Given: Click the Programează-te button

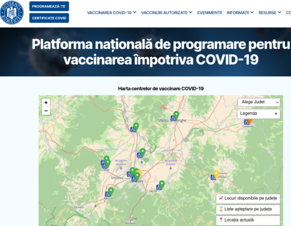Looking at the screenshot, I should coord(49,6).
